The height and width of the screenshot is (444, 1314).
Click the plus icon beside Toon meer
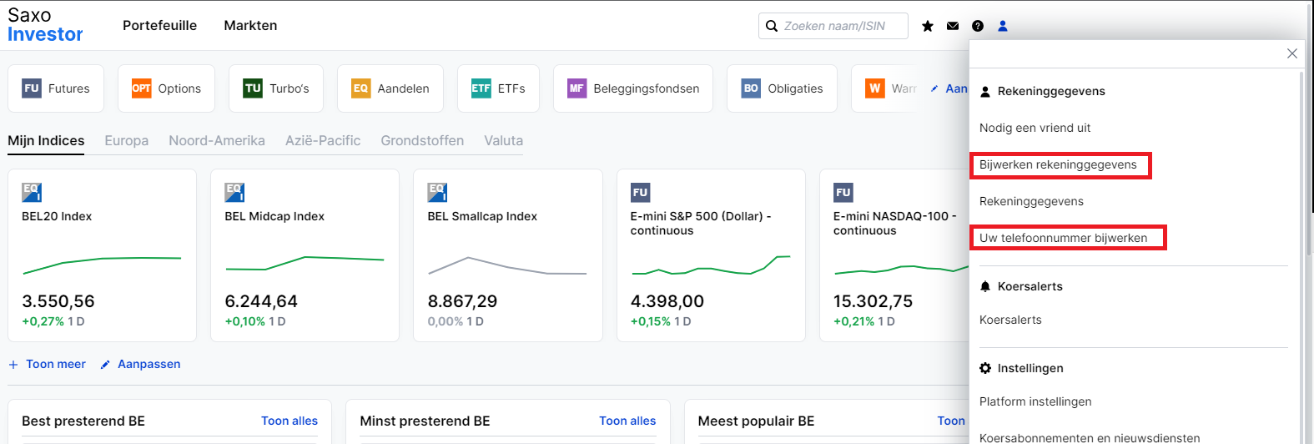(x=13, y=365)
